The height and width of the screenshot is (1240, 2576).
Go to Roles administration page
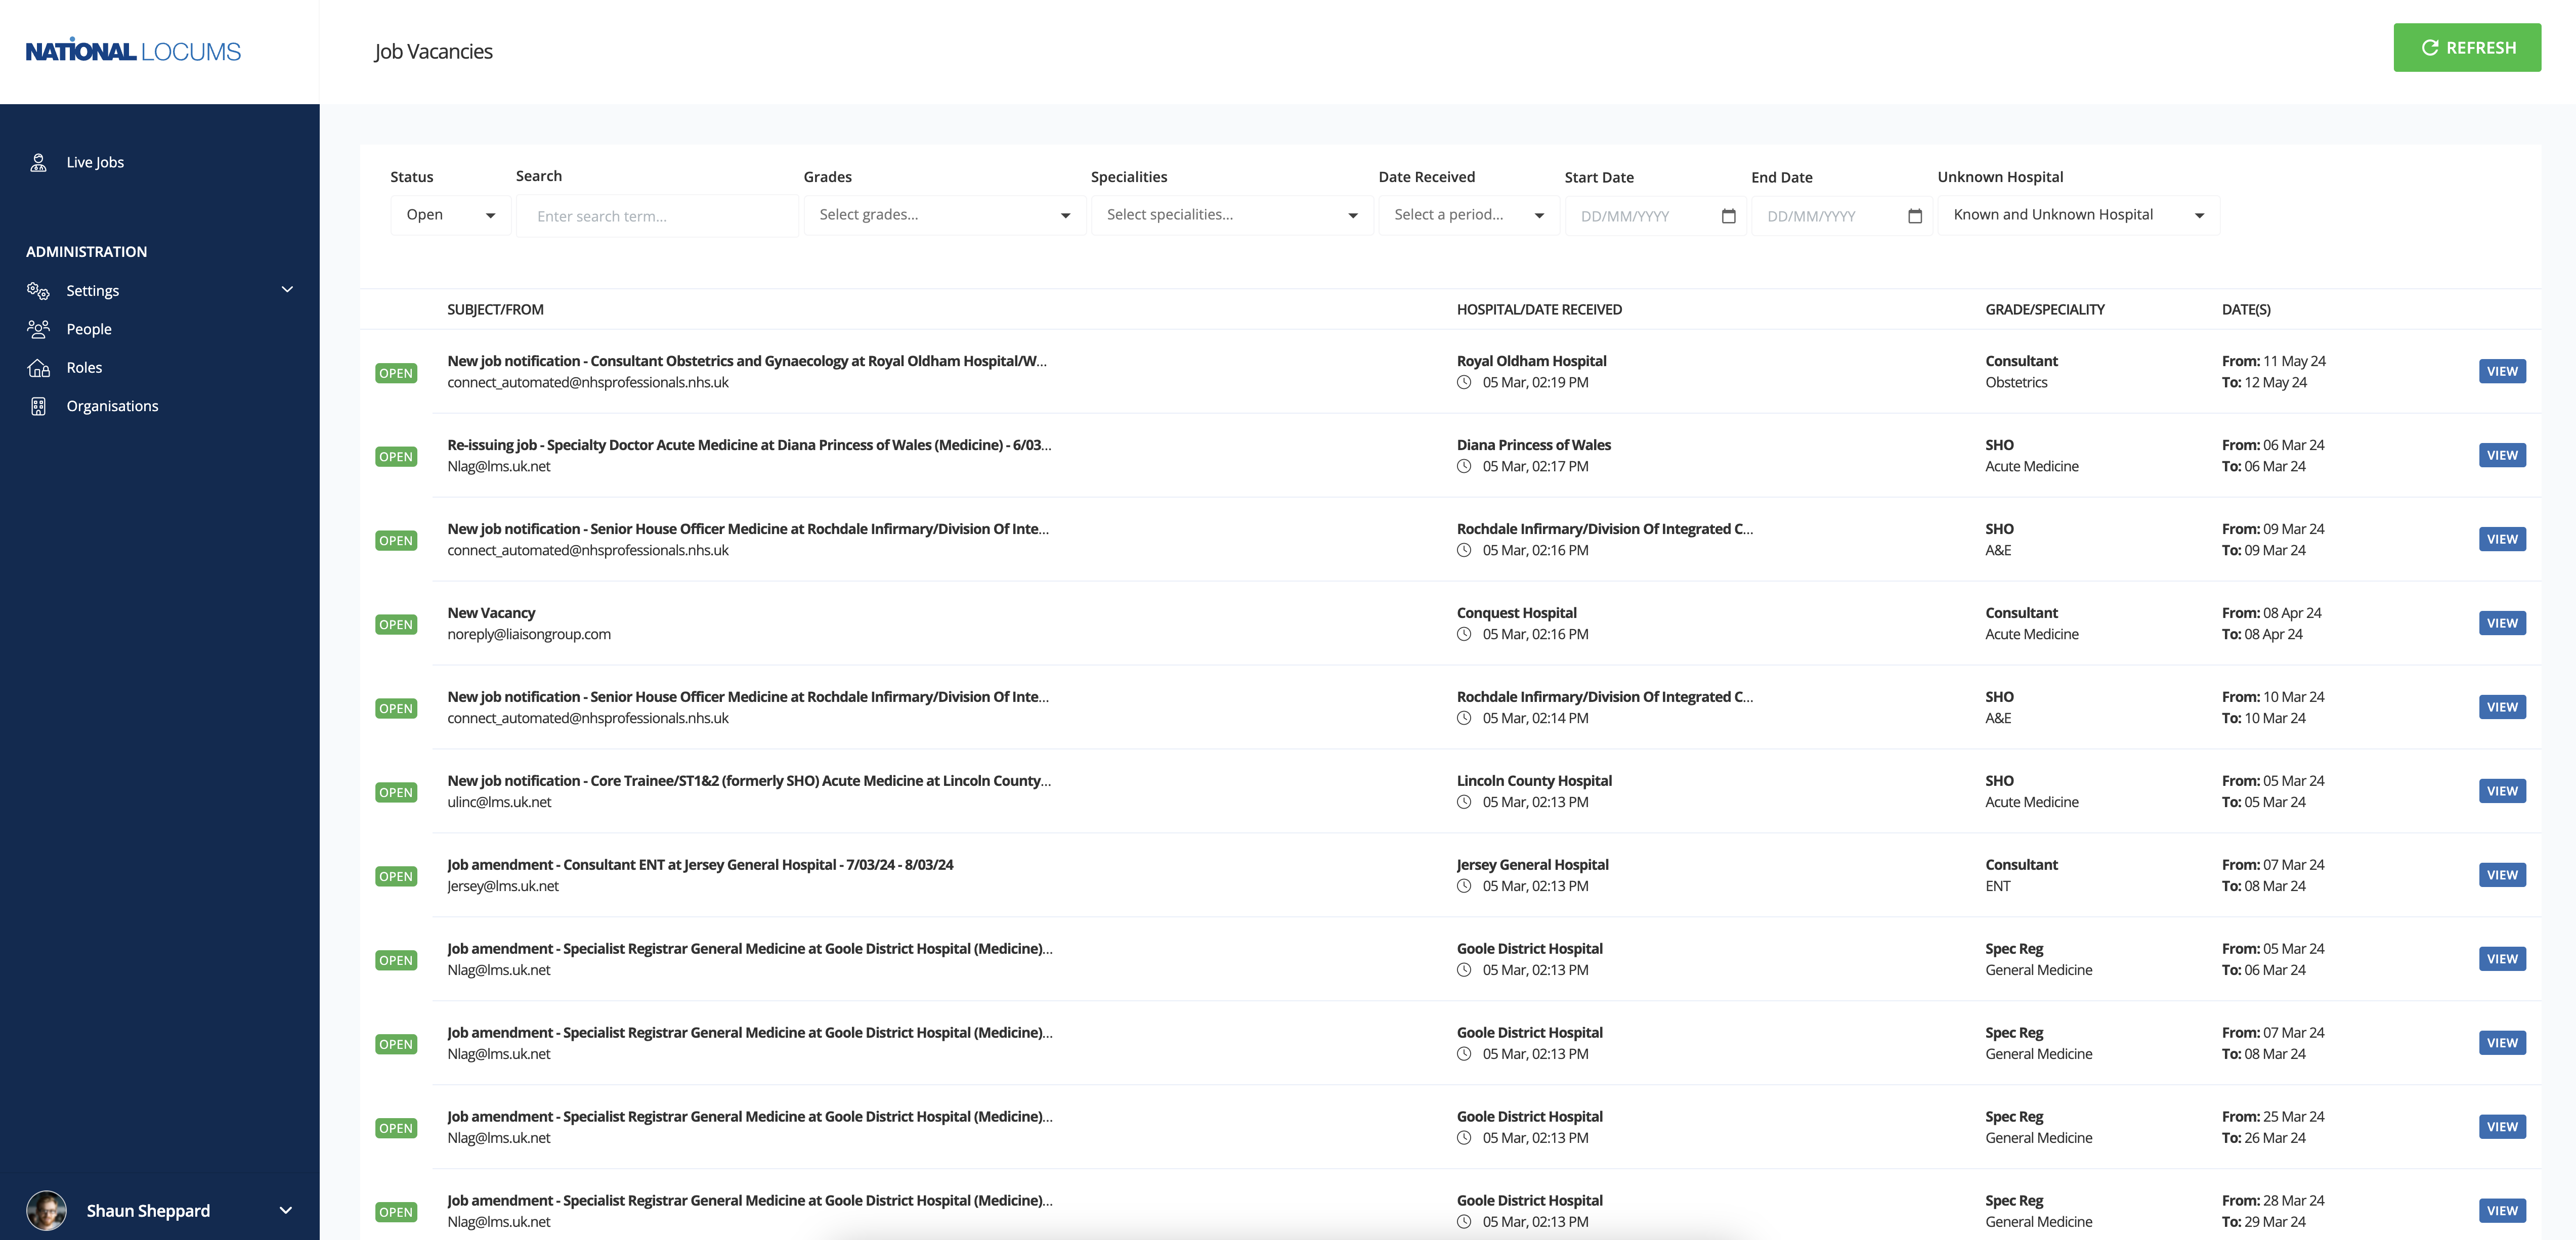coord(84,368)
